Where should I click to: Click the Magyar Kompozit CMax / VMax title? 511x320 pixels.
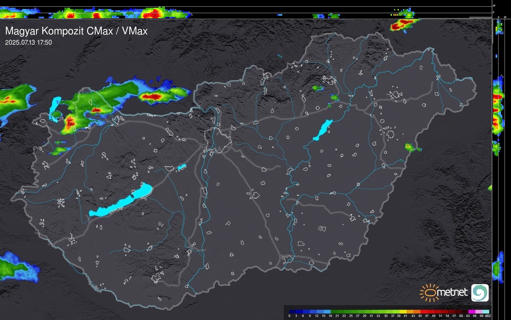coord(76,31)
